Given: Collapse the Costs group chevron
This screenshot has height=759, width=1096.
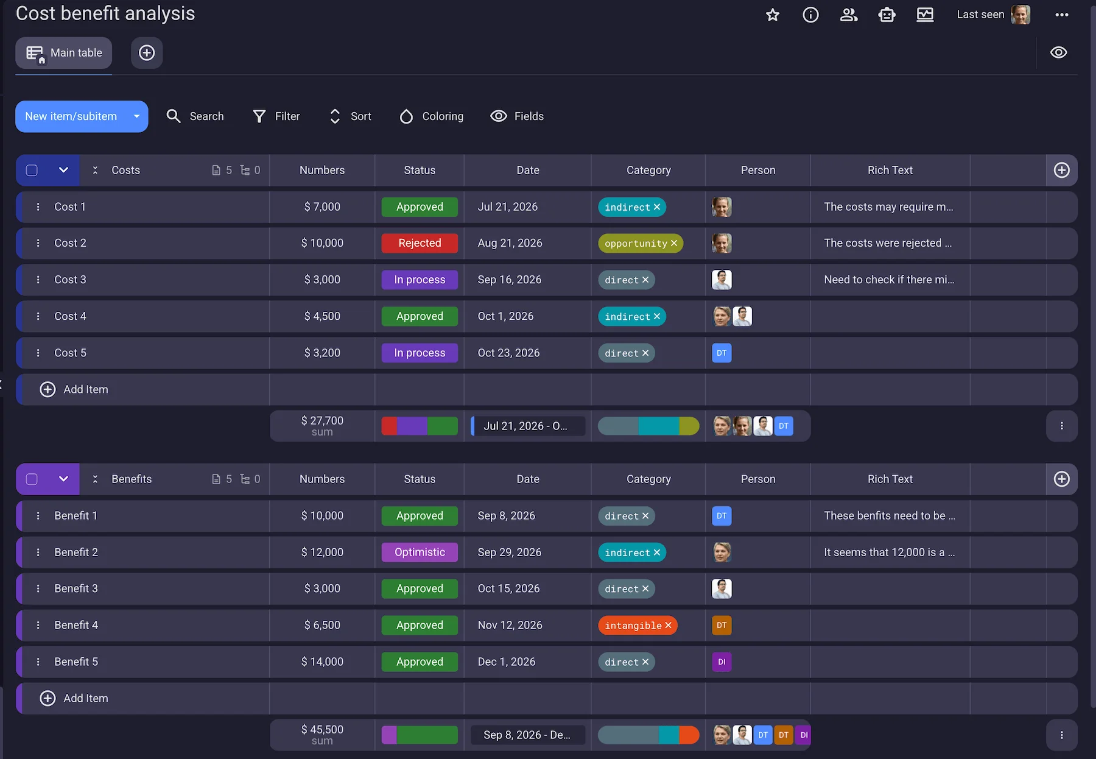Looking at the screenshot, I should [63, 171].
